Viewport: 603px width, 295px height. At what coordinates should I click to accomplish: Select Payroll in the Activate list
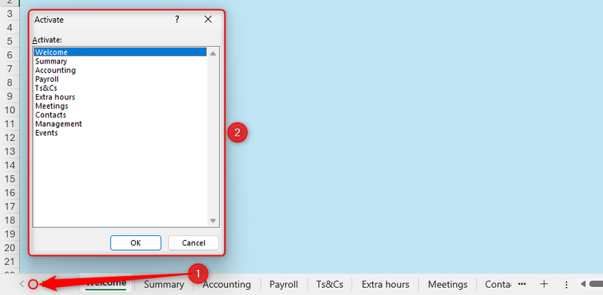click(x=120, y=79)
